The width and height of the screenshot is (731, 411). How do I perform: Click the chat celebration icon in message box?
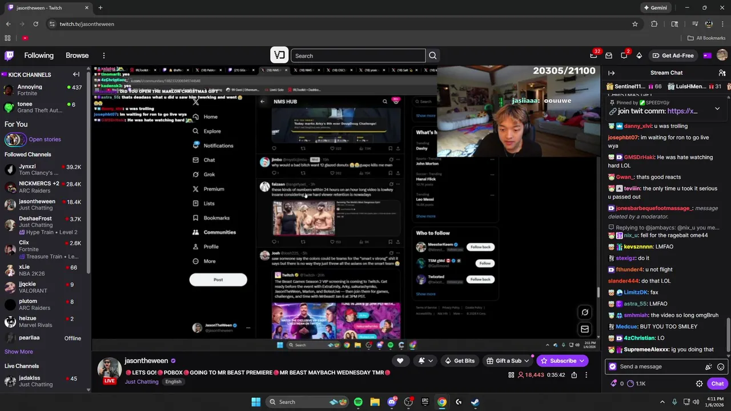(x=709, y=366)
